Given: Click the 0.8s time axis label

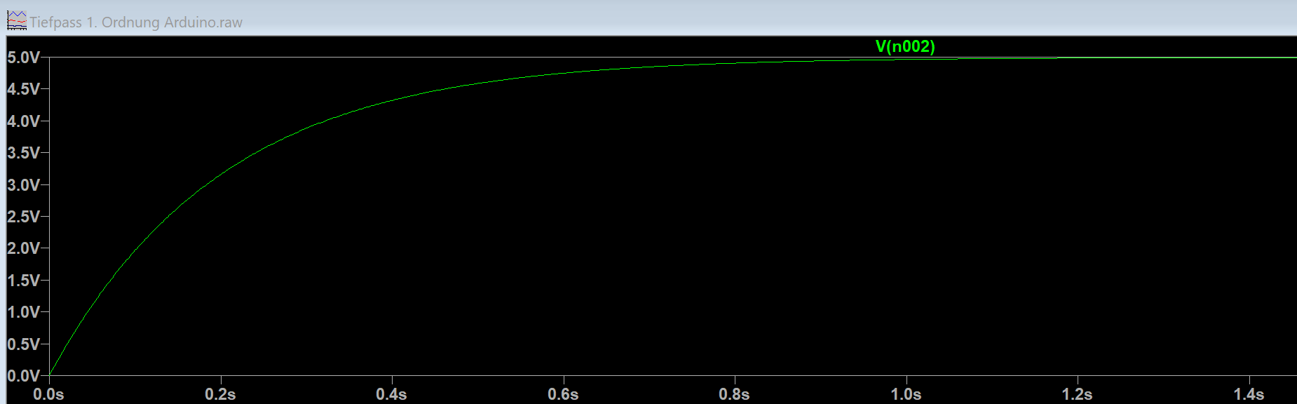Looking at the screenshot, I should [x=734, y=394].
